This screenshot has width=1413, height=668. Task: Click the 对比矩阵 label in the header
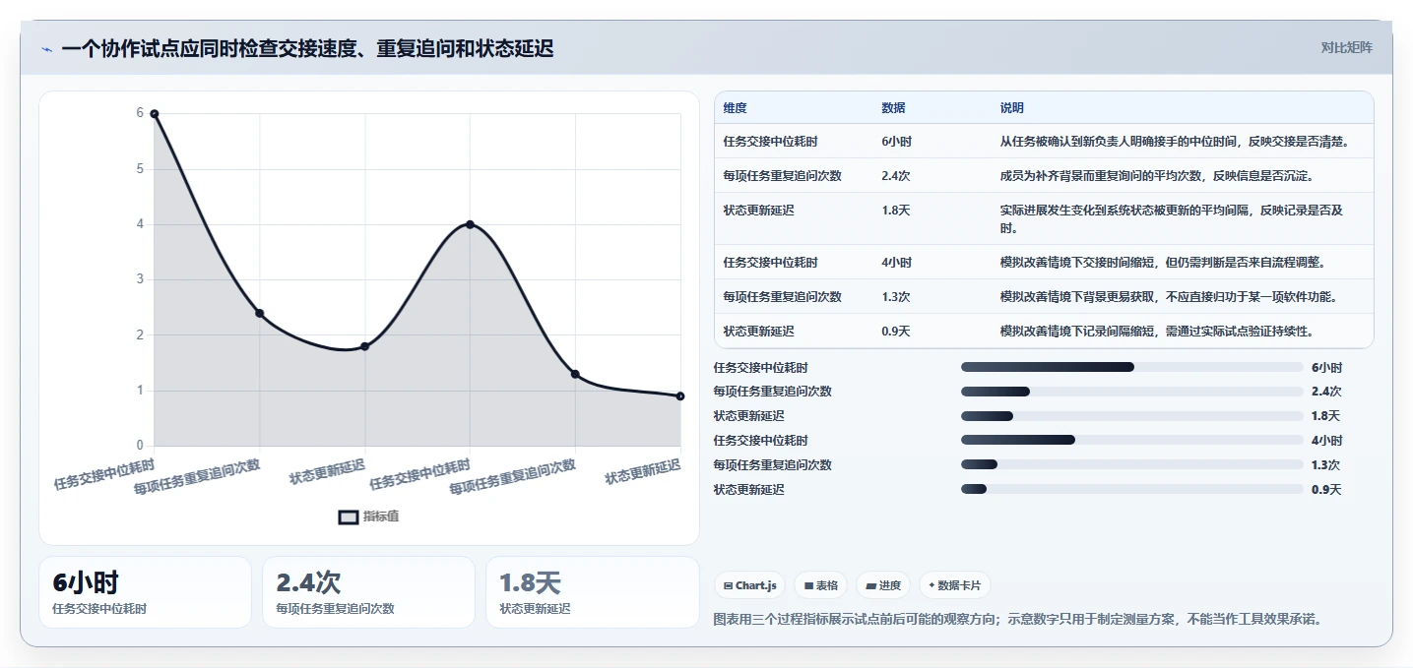click(1346, 47)
